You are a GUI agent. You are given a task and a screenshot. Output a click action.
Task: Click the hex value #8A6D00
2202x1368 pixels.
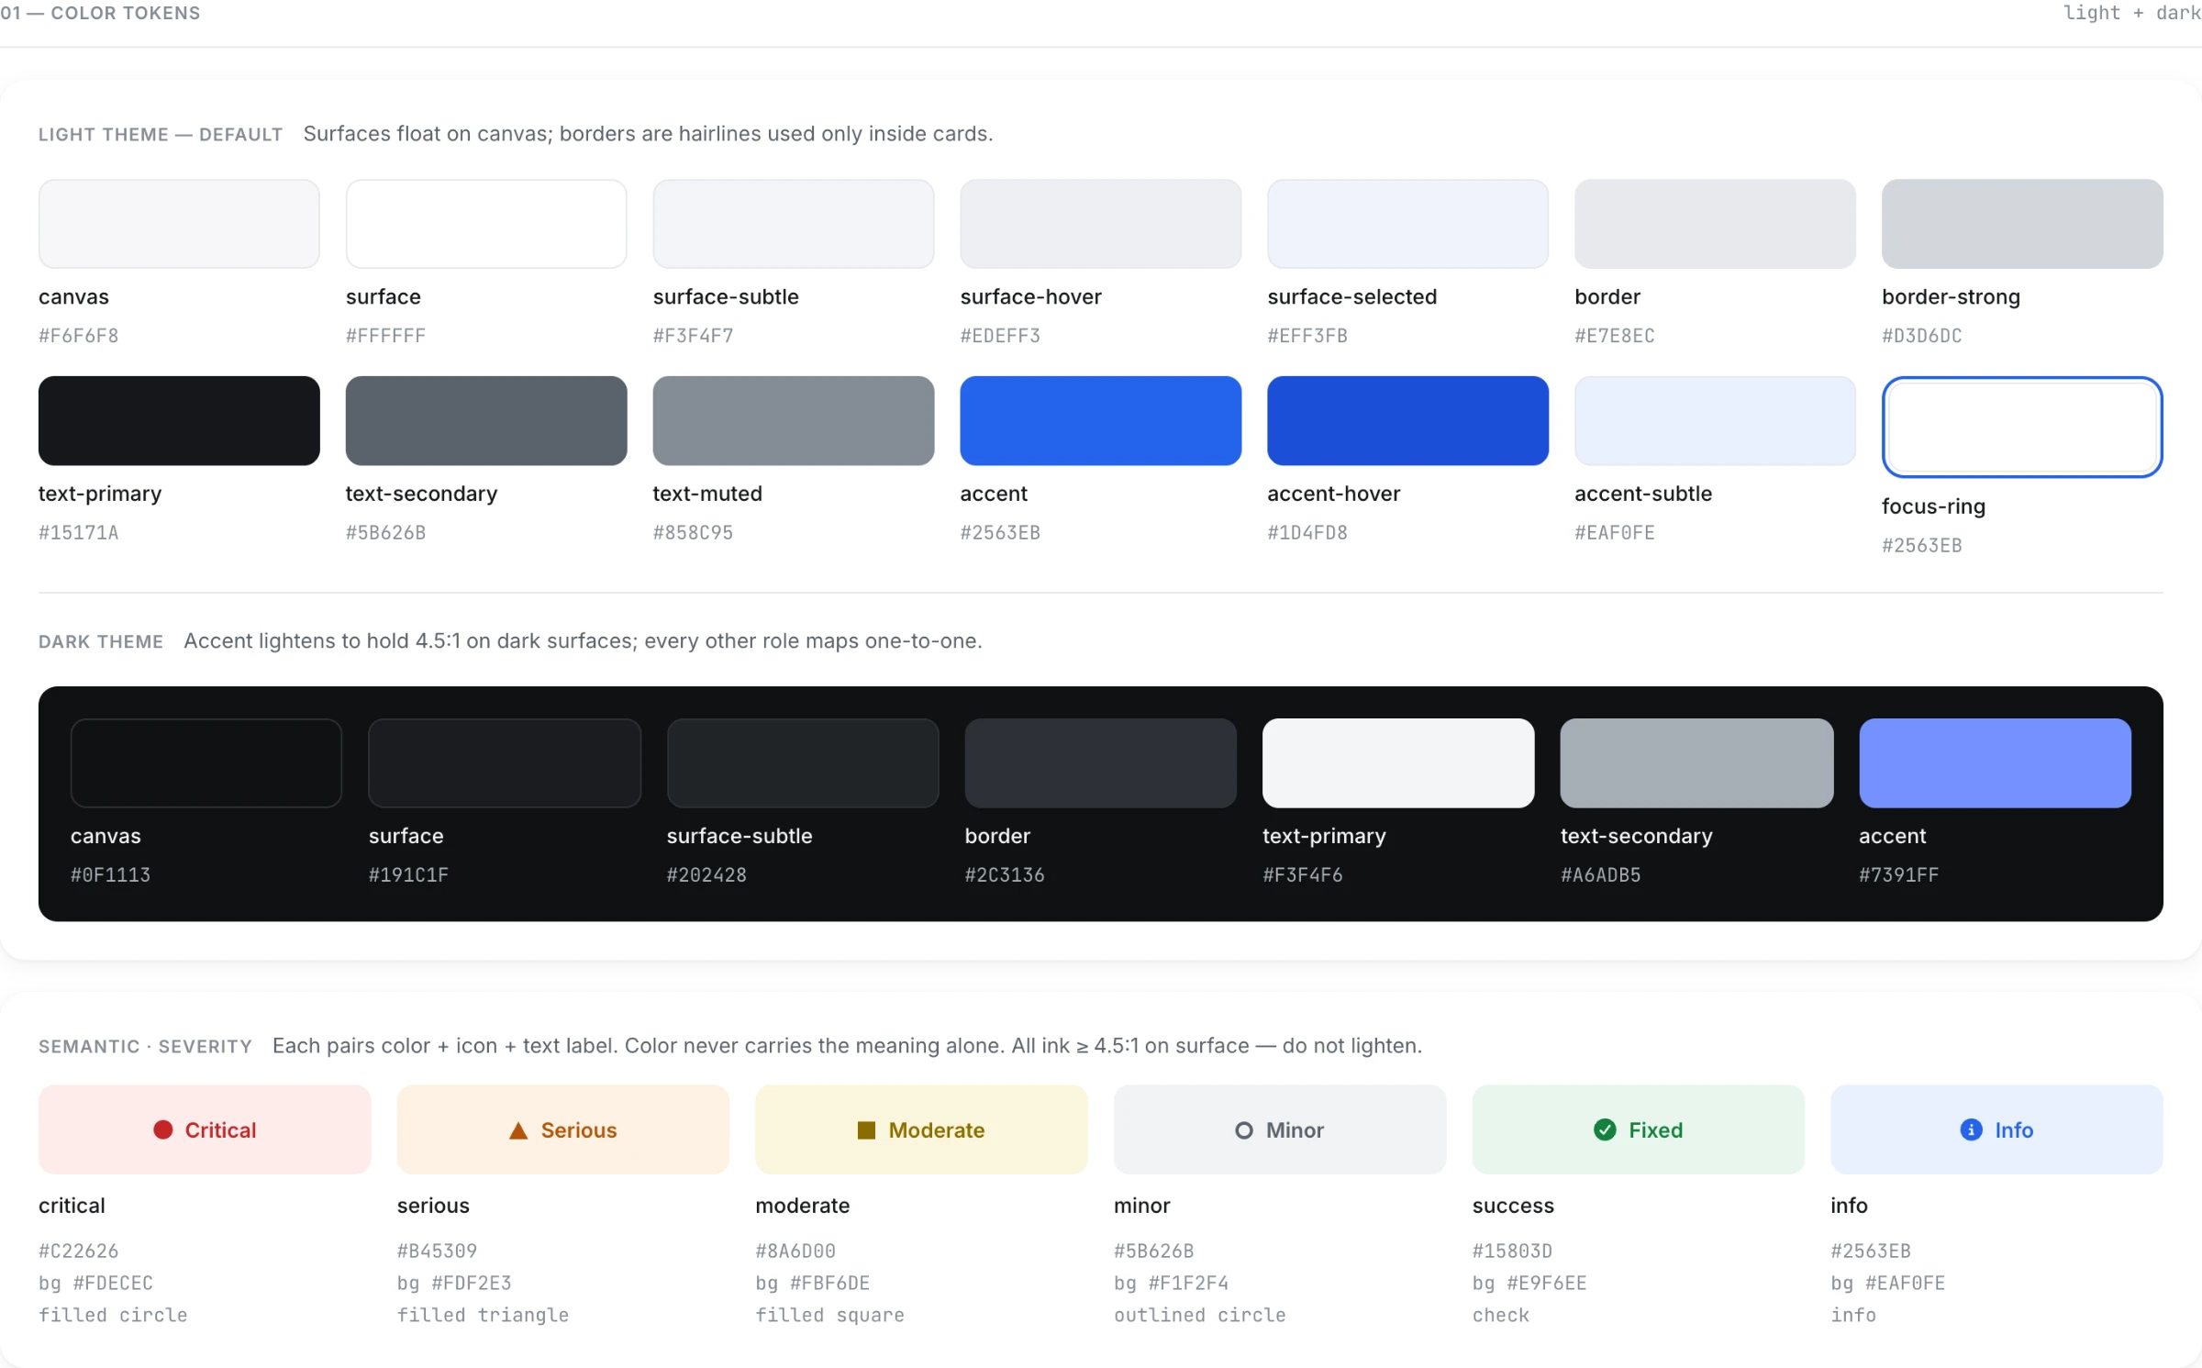[x=795, y=1251]
